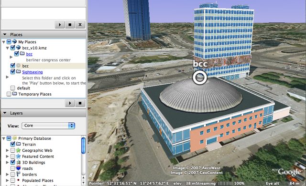This screenshot has height=186, width=306.
Task: Click the bcc folder link
Action: [29, 54]
